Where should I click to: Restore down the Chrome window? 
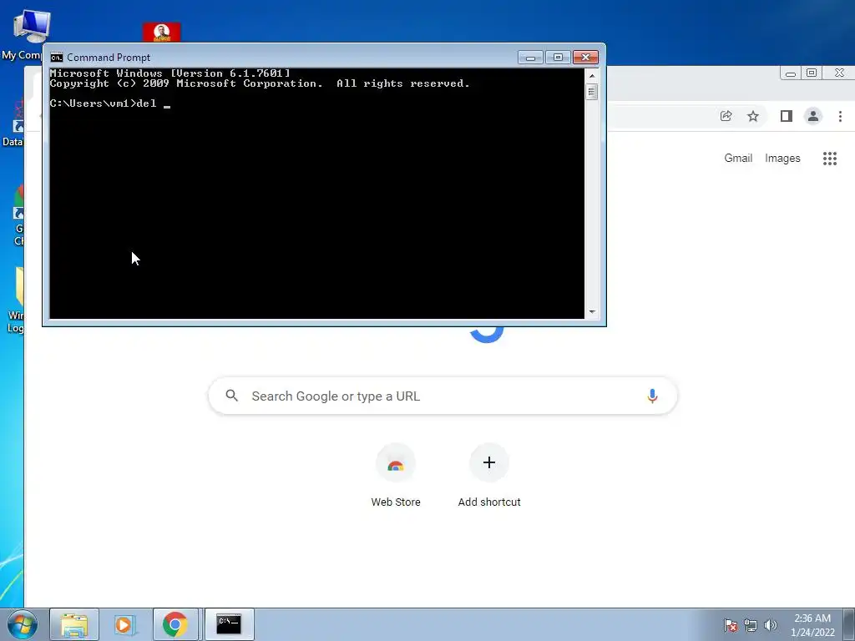812,73
